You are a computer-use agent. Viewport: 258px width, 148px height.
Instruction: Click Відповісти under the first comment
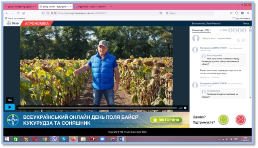point(204,77)
